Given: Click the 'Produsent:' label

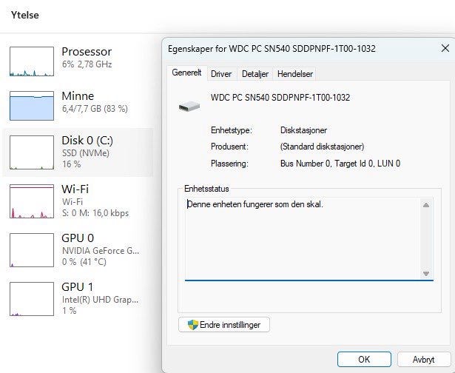Looking at the screenshot, I should [229, 147].
